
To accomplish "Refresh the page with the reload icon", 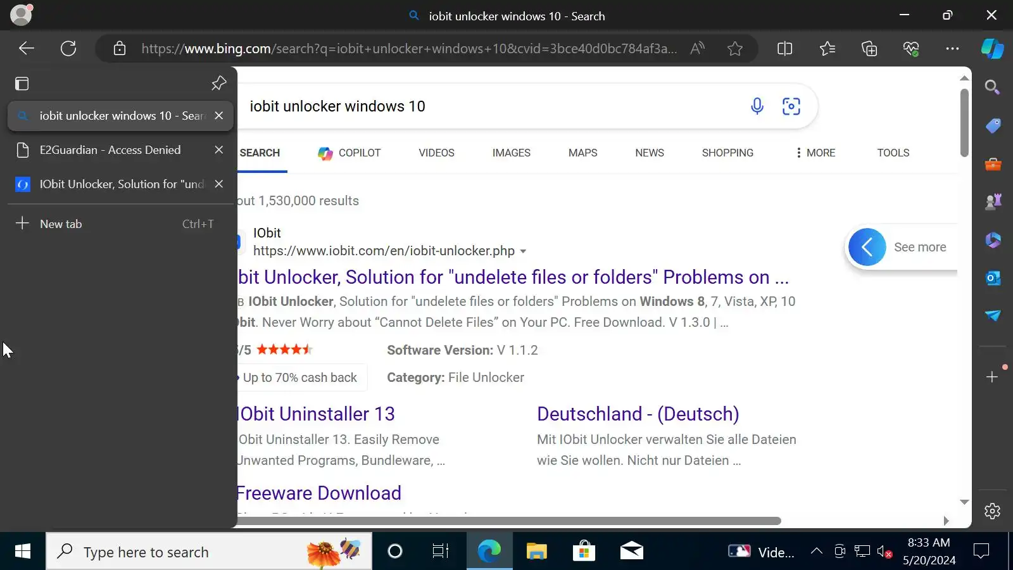I will tap(68, 48).
